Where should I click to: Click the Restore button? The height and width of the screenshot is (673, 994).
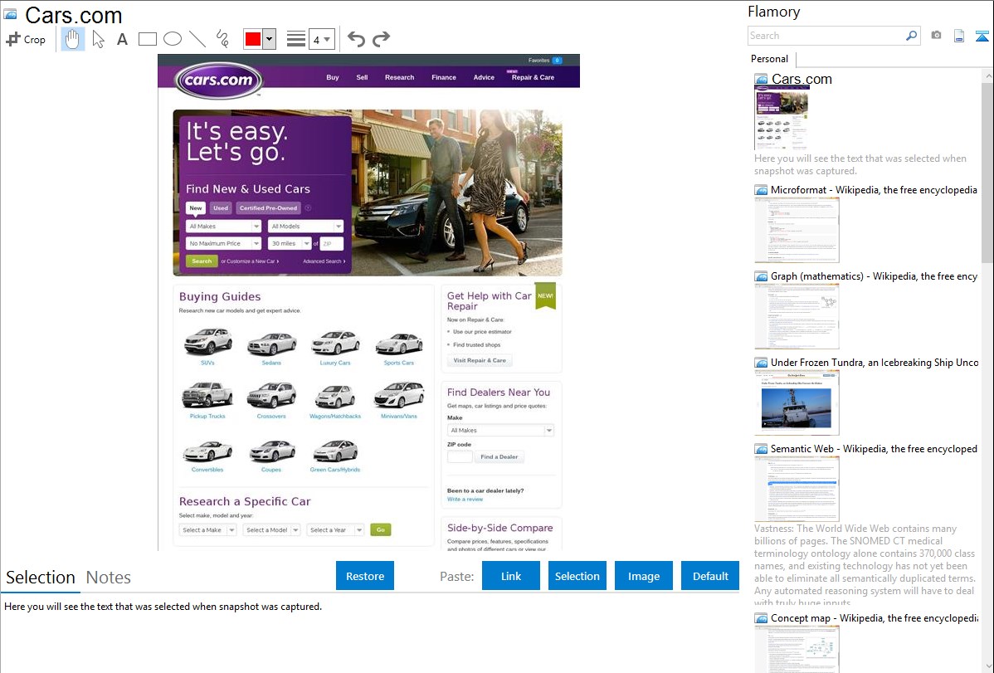tap(365, 576)
